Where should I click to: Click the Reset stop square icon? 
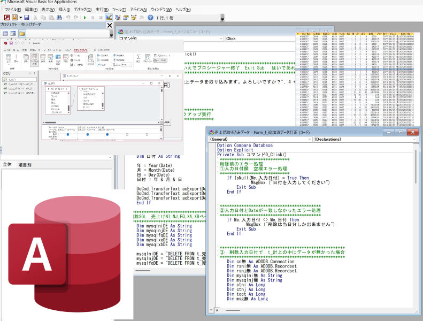point(101,18)
